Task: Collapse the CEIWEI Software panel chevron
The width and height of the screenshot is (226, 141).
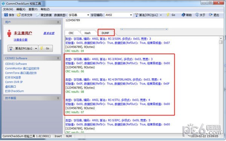Action: [58, 58]
